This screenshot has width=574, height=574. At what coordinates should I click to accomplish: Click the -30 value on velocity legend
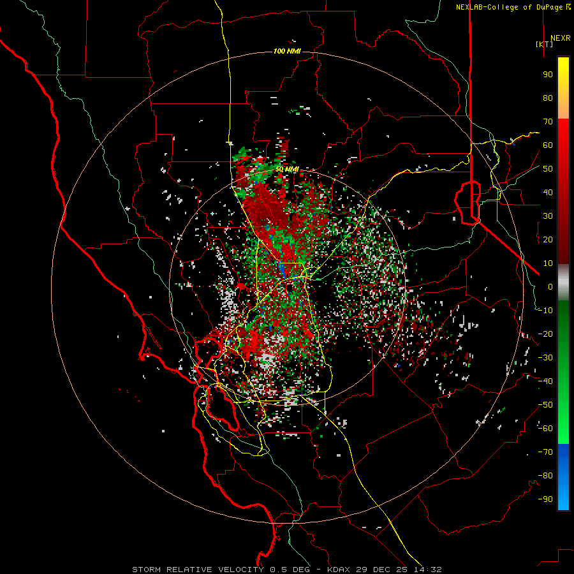click(x=545, y=358)
